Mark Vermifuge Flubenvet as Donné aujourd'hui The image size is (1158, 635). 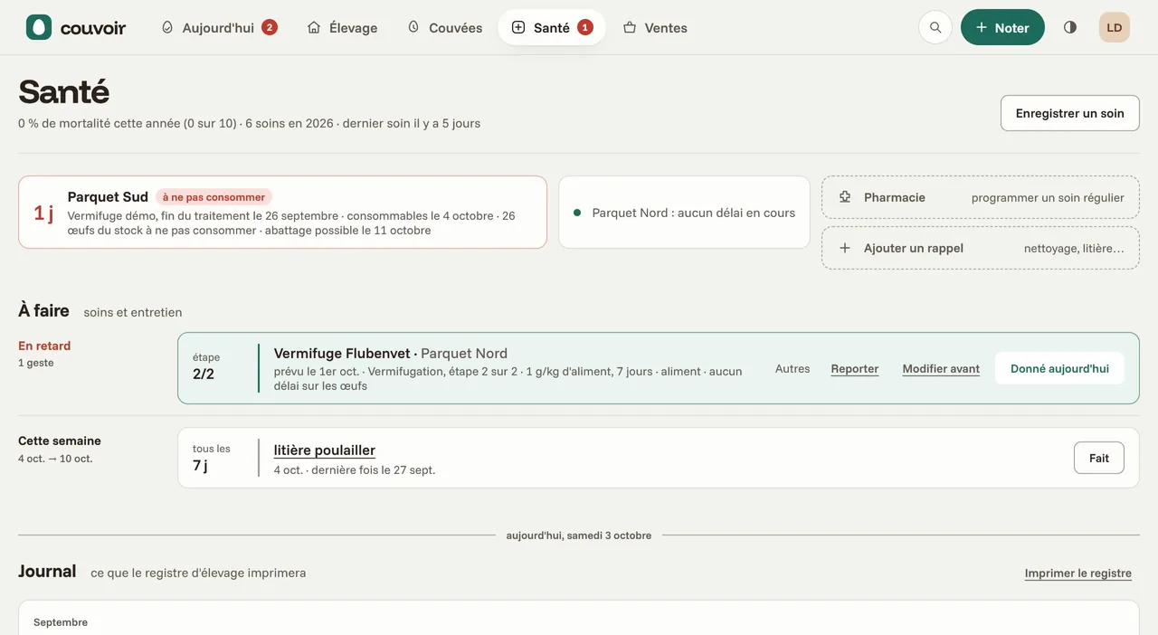coord(1059,368)
